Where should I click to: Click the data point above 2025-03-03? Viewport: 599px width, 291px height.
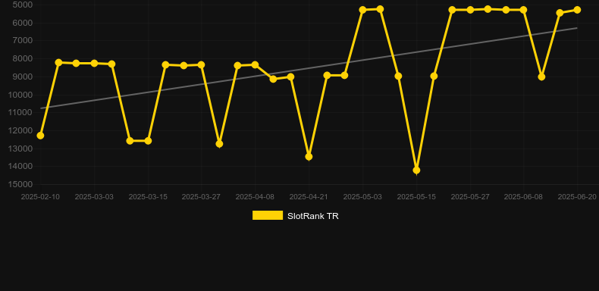tap(94, 63)
